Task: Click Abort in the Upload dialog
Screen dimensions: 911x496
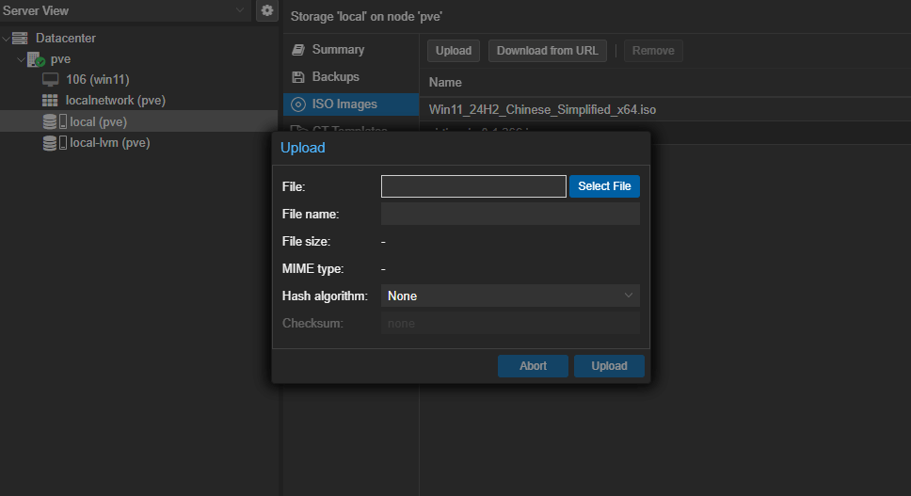Action: click(533, 366)
